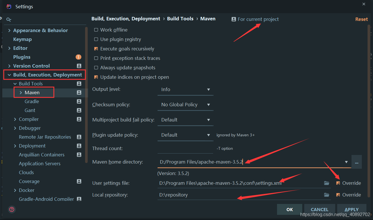Expand Appearance & Behavior section
The image size is (373, 220).
[x=9, y=30]
